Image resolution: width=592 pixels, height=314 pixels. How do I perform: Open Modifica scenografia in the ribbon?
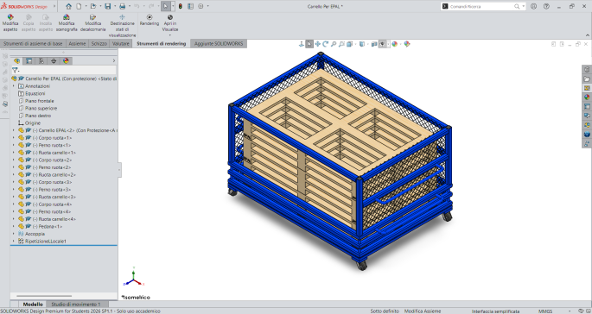point(67,23)
